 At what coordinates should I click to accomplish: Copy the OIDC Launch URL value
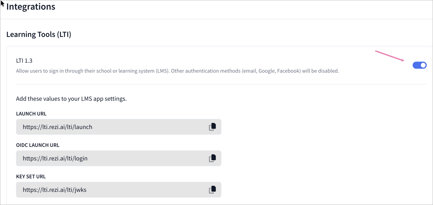(212, 158)
